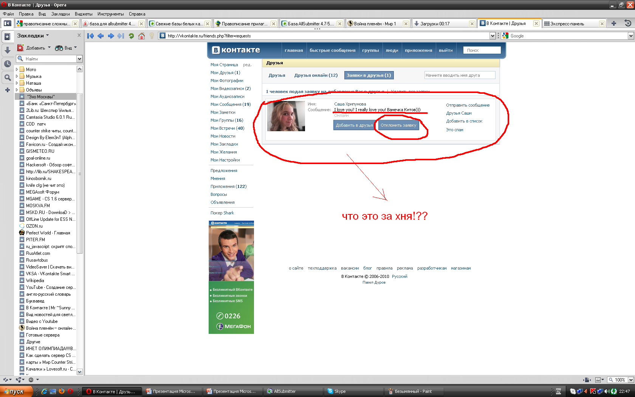Screen dimensions: 635x397
Task: Click the password wand key icon
Action: click(152, 36)
